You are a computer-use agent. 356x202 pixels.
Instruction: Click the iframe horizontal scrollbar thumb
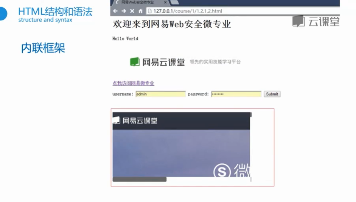[139, 179]
